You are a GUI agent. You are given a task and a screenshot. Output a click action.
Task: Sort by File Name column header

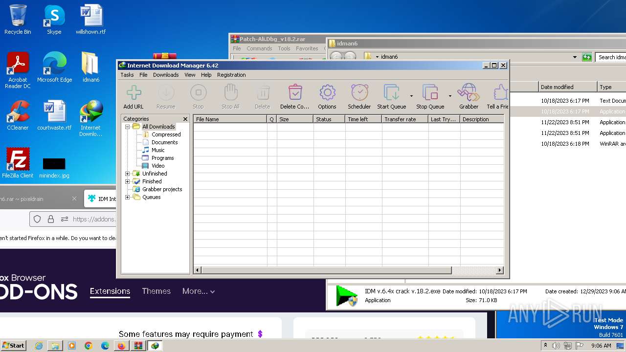pos(230,119)
